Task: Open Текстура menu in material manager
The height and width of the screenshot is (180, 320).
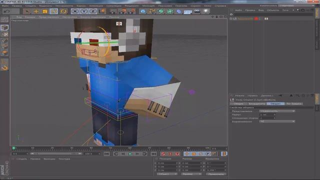Action: tap(64, 159)
